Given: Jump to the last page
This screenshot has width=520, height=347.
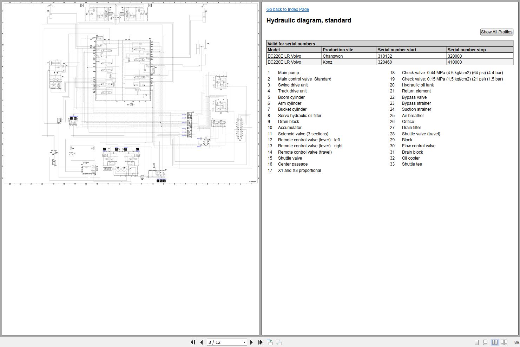Looking at the screenshot, I should 260,342.
